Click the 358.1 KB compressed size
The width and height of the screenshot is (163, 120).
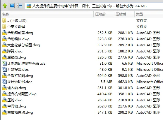(125, 94)
